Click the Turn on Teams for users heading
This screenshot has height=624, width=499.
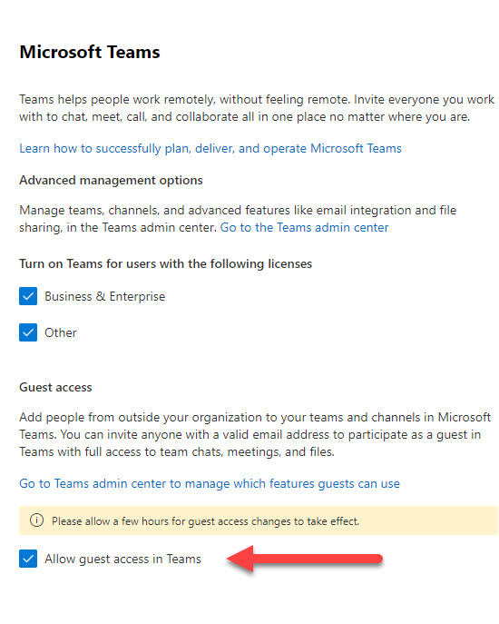click(165, 263)
